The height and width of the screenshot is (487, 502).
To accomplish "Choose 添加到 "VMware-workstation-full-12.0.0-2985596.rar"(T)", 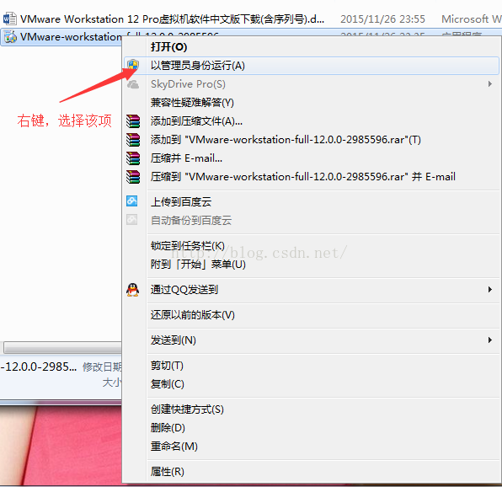I will pos(311,140).
